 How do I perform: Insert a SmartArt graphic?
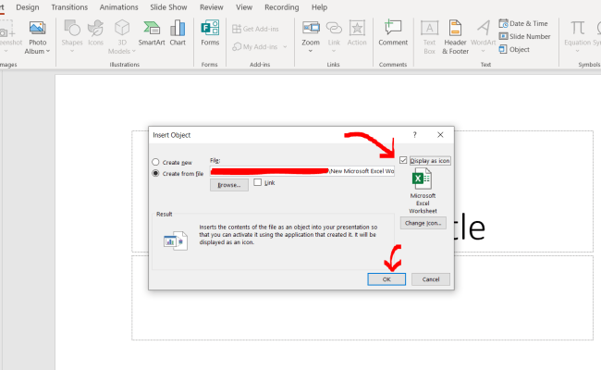[x=152, y=33]
